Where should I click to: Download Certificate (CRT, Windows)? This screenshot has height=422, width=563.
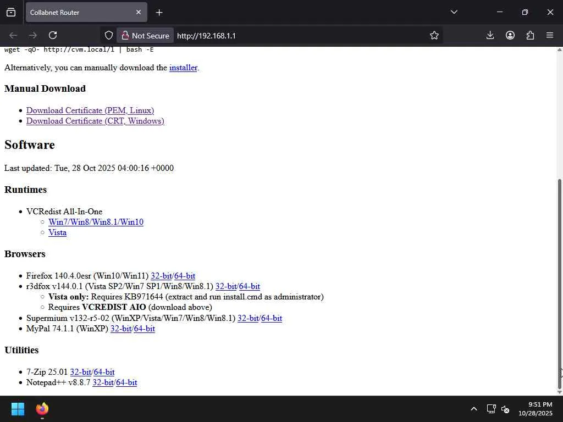[x=95, y=121]
